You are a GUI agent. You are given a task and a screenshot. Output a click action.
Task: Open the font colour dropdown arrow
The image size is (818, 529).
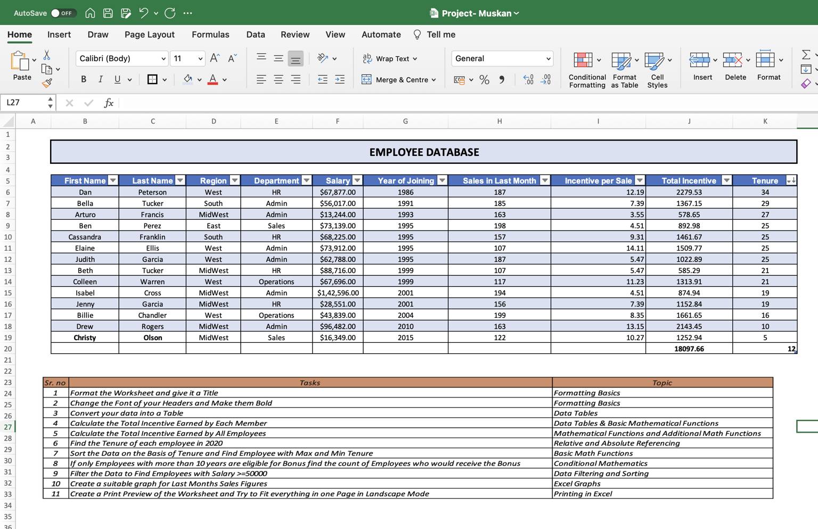coord(225,80)
